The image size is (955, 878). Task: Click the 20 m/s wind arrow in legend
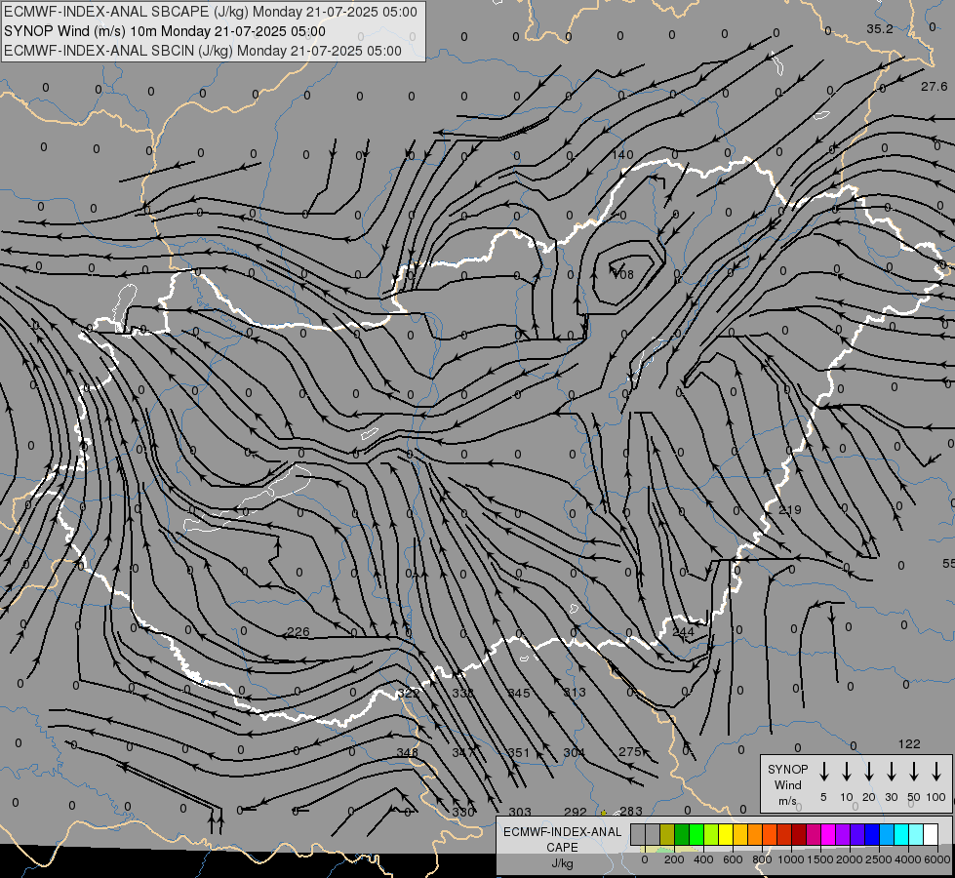click(x=868, y=771)
